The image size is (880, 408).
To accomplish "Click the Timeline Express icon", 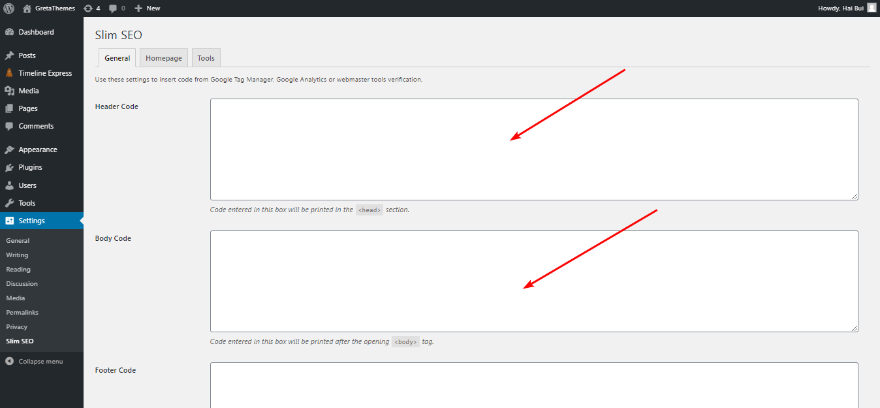I will pos(9,73).
